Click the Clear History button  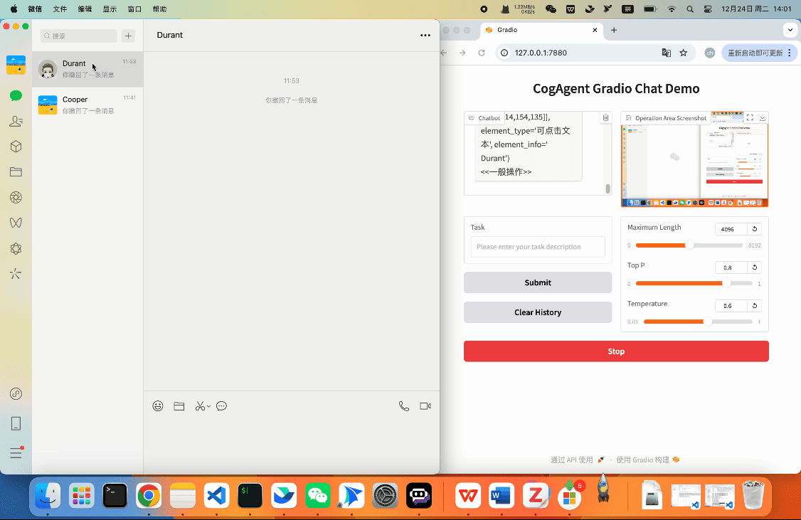point(538,312)
